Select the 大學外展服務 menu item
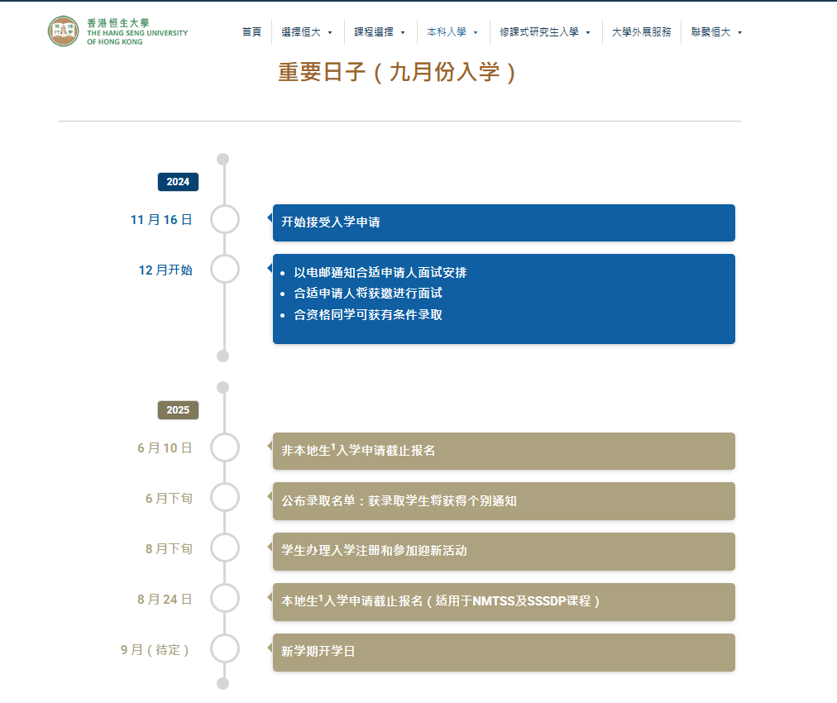Image resolution: width=837 pixels, height=703 pixels. 640,31
